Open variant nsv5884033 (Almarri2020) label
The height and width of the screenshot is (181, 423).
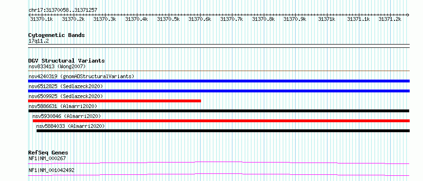tap(70, 126)
